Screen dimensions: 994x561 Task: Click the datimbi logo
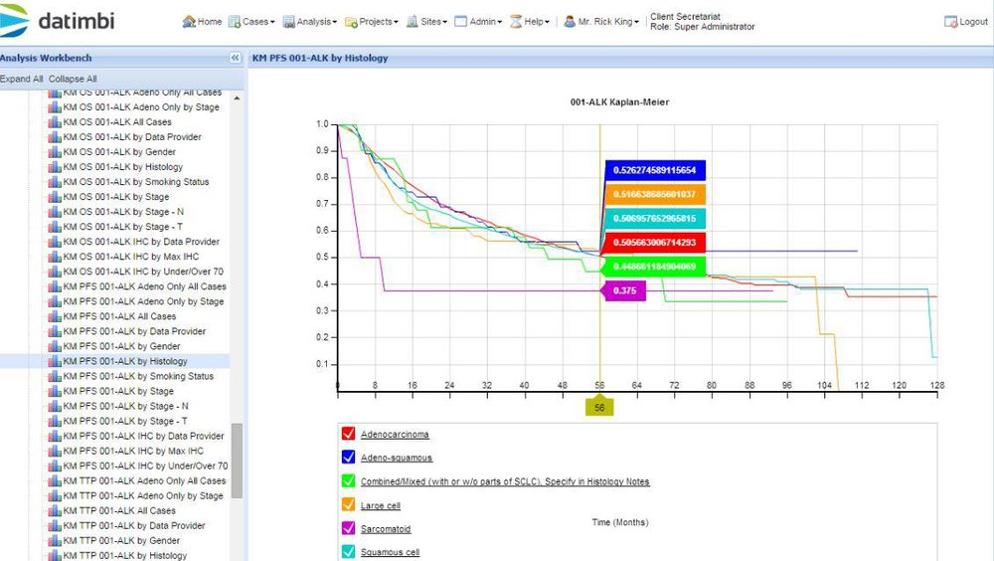[x=57, y=21]
